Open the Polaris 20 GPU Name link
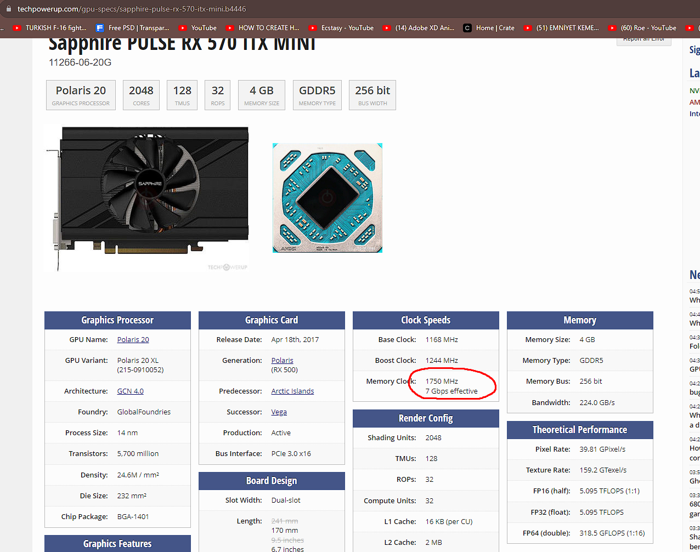The width and height of the screenshot is (700, 552). click(133, 339)
